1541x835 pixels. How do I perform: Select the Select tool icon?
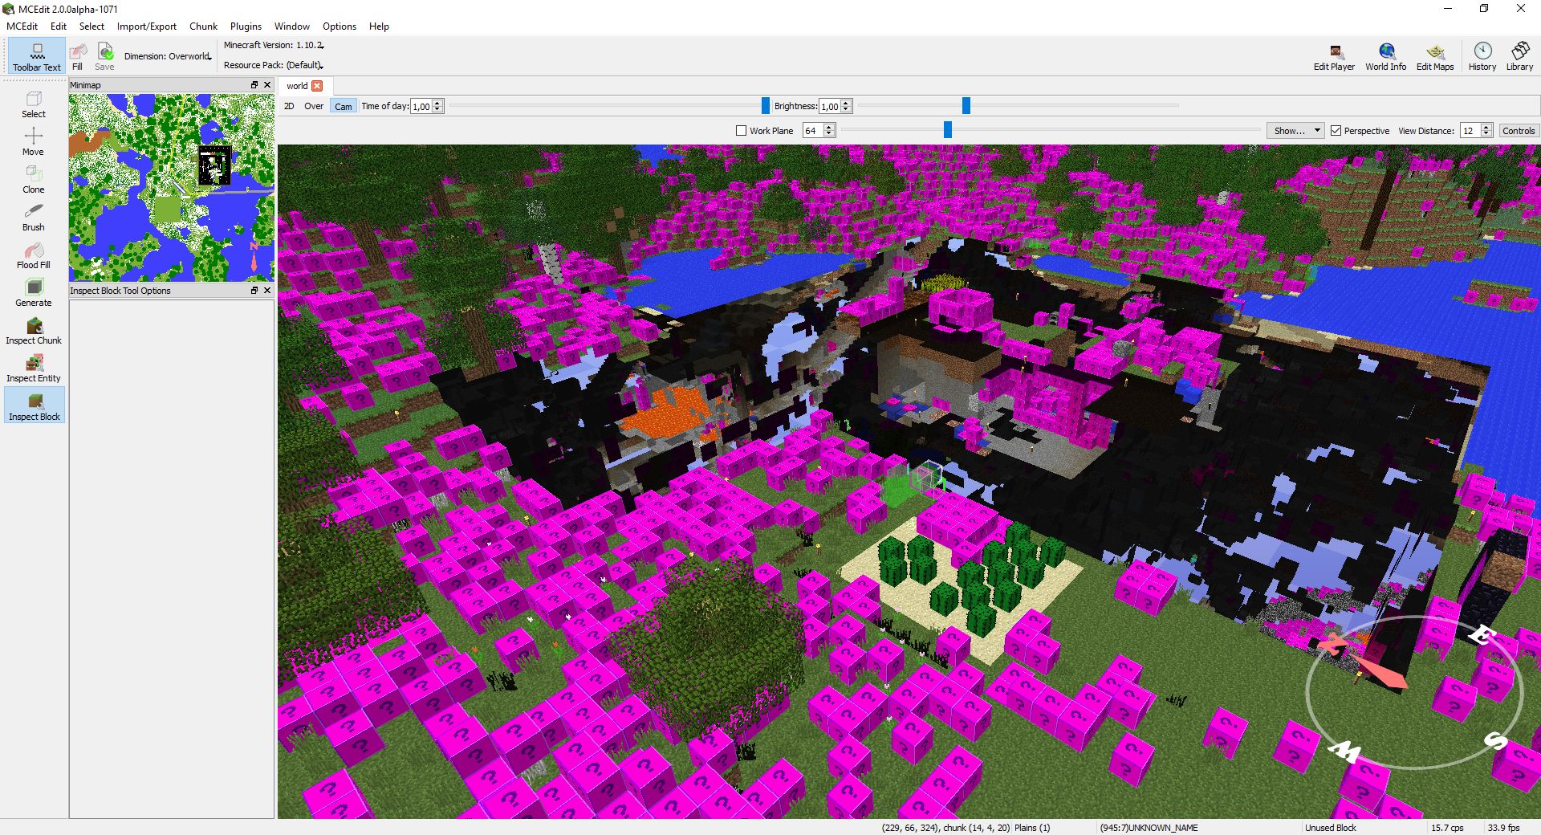coord(34,104)
